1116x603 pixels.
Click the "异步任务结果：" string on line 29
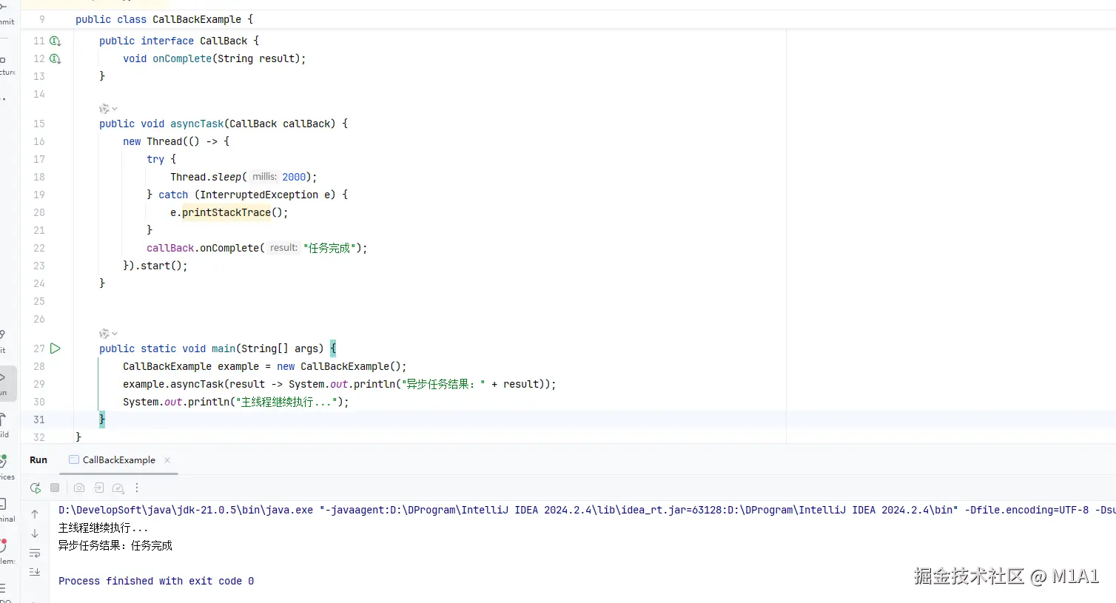[x=443, y=384]
